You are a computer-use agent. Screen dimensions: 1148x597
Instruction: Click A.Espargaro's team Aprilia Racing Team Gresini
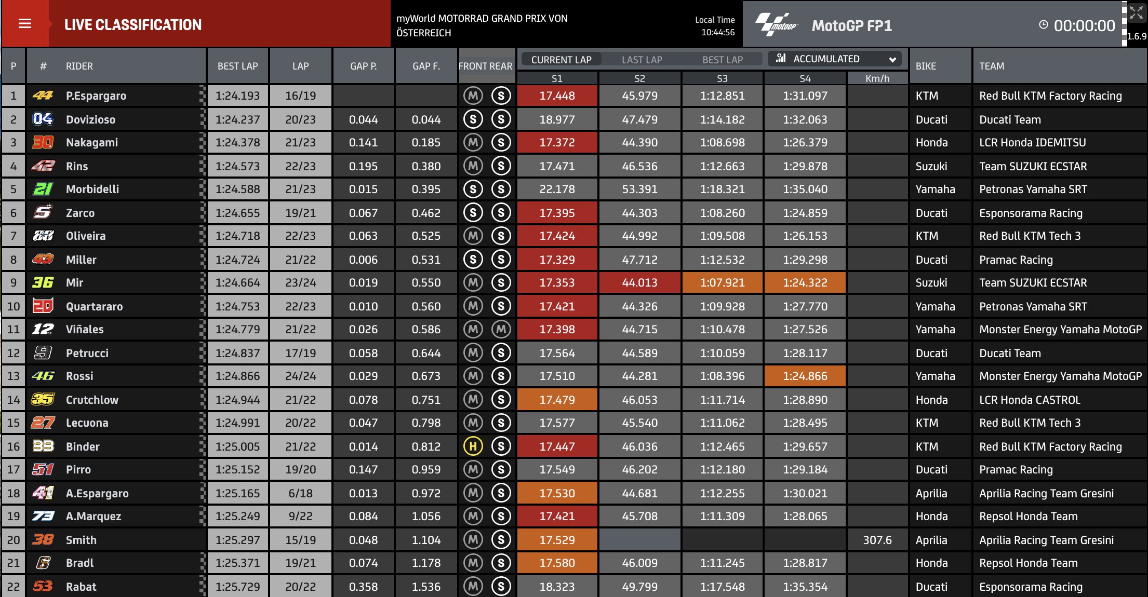[1046, 493]
